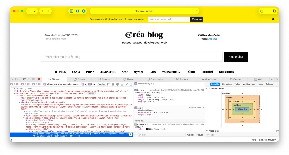Collapse the Propriétés section

coord(207,131)
